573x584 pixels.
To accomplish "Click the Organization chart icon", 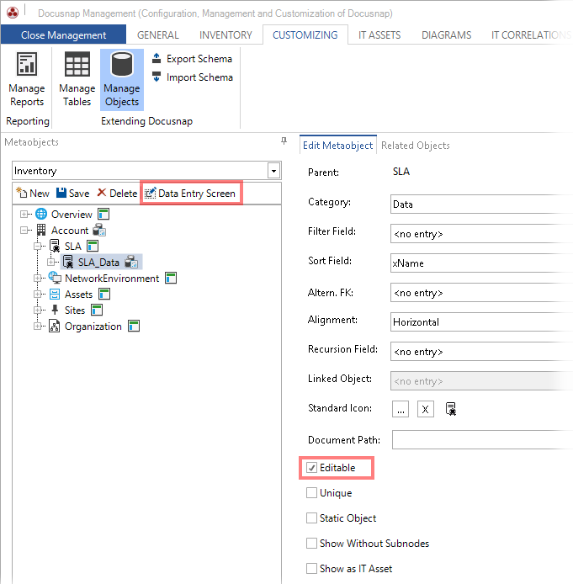I will 55,326.
